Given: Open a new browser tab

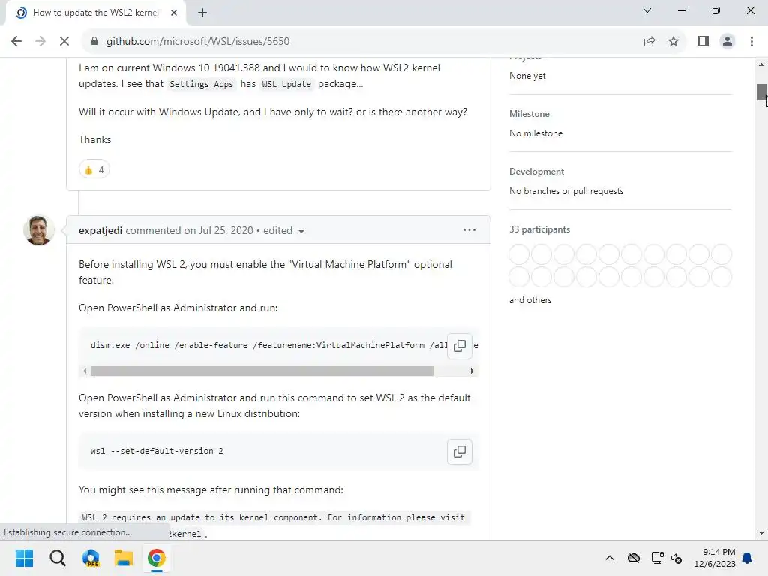Looking at the screenshot, I should [x=202, y=13].
